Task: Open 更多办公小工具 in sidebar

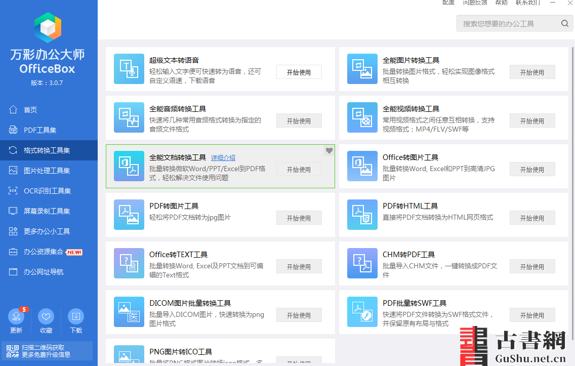Action: [x=49, y=231]
